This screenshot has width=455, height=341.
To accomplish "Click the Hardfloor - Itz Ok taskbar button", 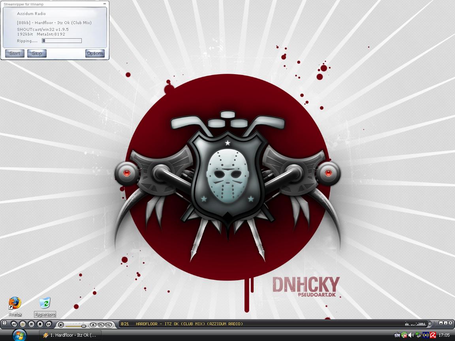I will [x=70, y=335].
